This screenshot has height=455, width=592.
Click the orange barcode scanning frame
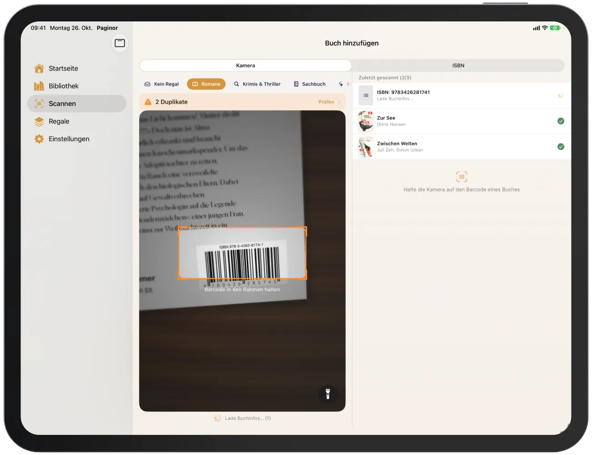tap(242, 253)
